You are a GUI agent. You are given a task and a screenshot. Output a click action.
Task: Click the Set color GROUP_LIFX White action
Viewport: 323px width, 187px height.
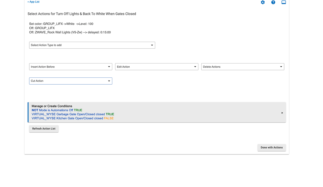click(61, 24)
